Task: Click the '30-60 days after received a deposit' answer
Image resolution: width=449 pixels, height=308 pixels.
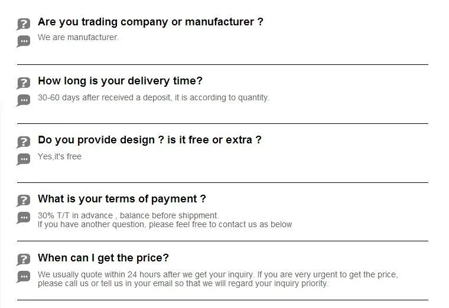Action: [x=154, y=97]
